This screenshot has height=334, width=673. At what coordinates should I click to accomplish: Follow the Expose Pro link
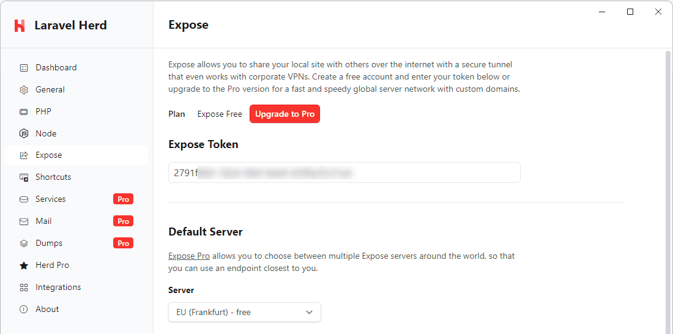point(189,256)
